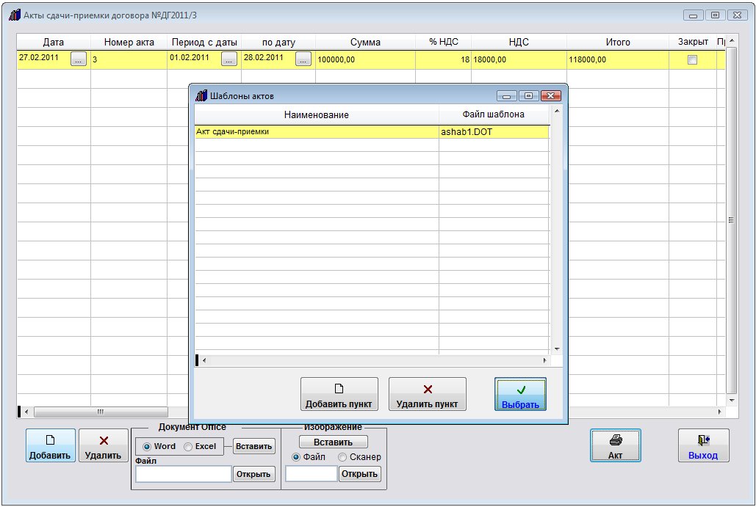Focus the Файл path input field
The width and height of the screenshot is (756, 507).
tap(183, 474)
